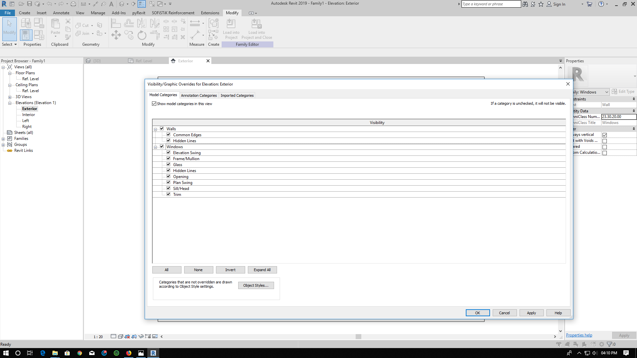This screenshot has width=637, height=358.
Task: Open the Annotate ribbon tab
Action: [x=61, y=13]
